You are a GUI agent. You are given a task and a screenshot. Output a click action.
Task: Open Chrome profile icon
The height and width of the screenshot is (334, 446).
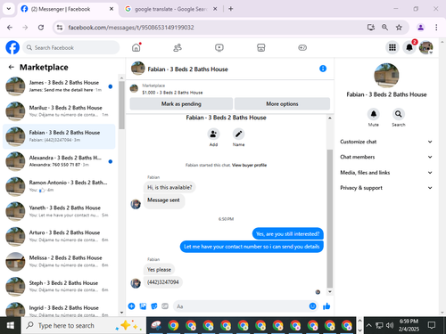420,28
